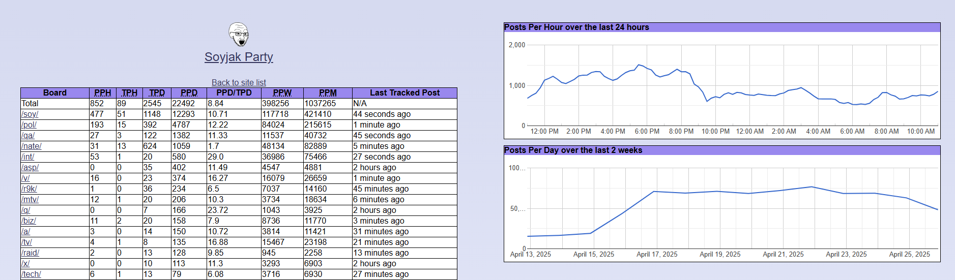
Task: Click the PPM column header
Action: (x=328, y=93)
